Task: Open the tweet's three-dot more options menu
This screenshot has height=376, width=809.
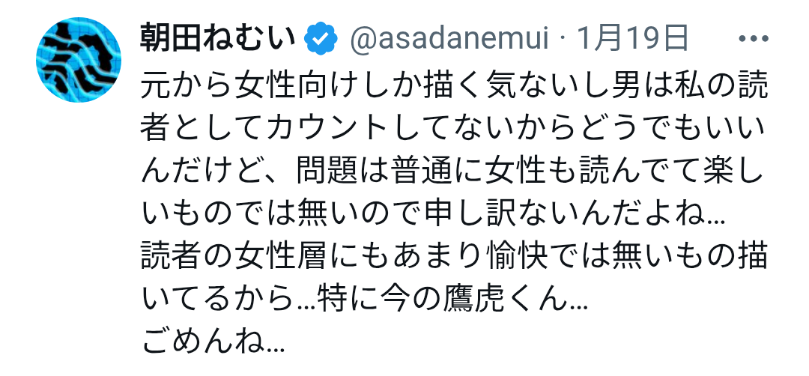Action: [x=754, y=39]
